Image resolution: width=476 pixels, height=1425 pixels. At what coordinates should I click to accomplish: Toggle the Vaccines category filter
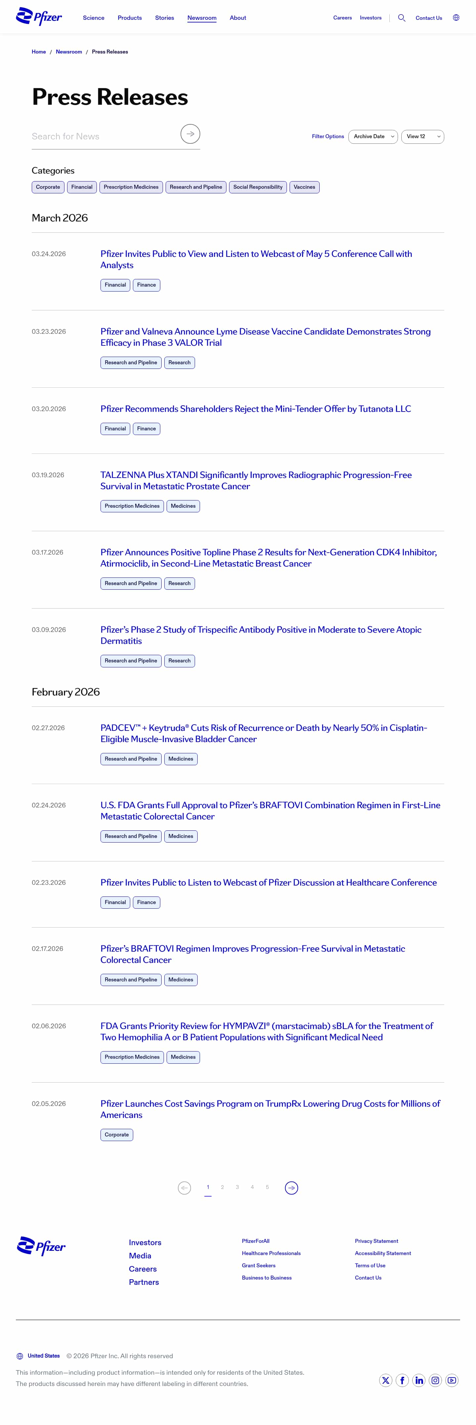click(304, 187)
